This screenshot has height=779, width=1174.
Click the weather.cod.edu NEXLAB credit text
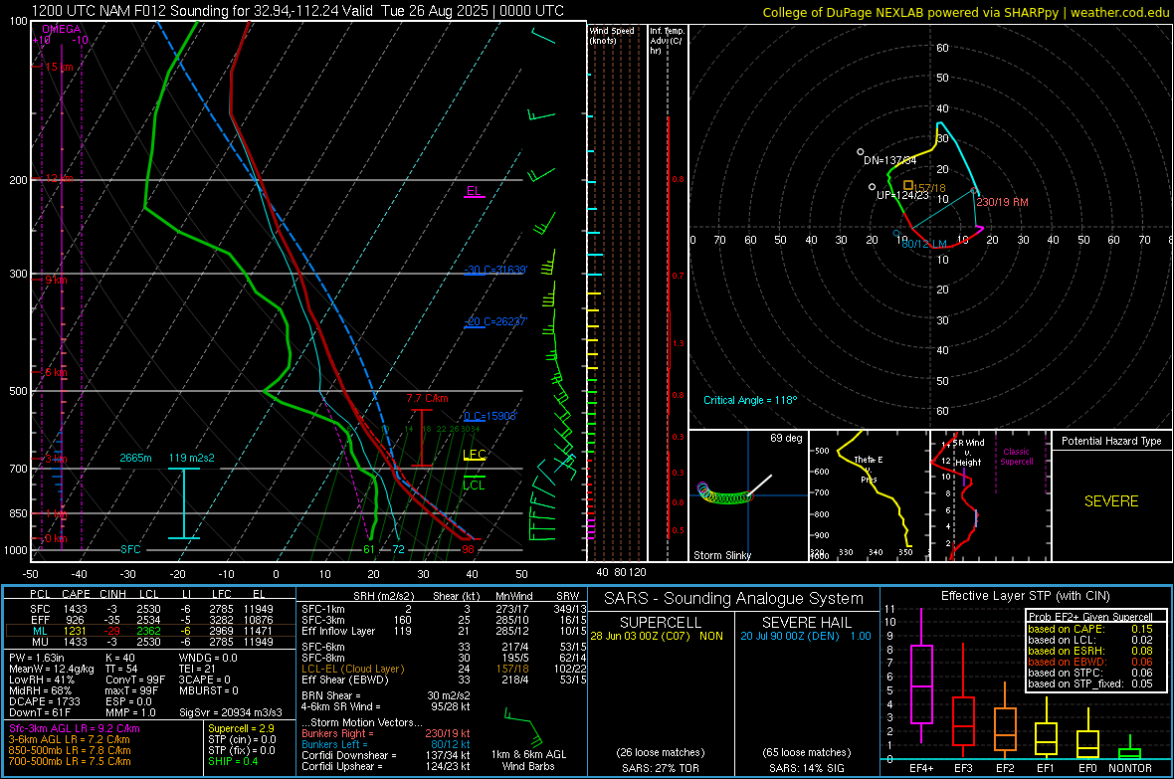(x=965, y=12)
